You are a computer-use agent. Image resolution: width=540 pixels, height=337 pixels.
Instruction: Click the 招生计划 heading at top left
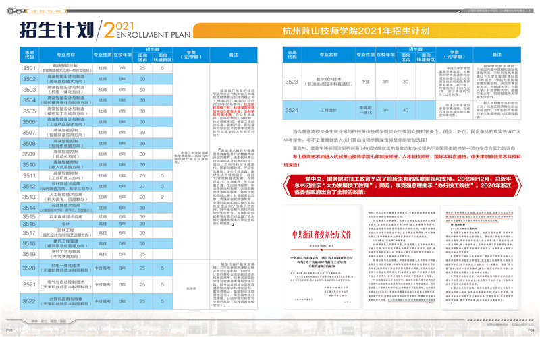click(x=57, y=30)
